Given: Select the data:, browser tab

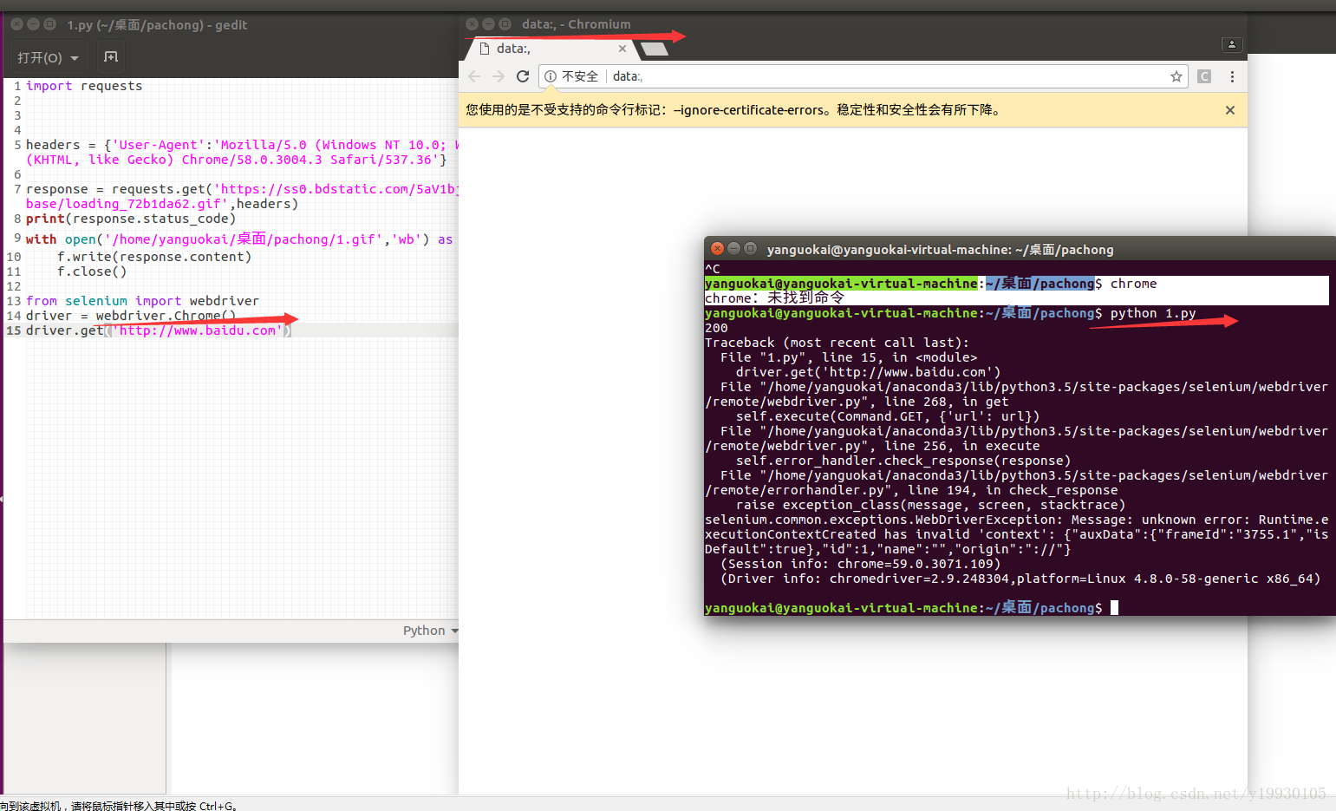Looking at the screenshot, I should click(551, 49).
